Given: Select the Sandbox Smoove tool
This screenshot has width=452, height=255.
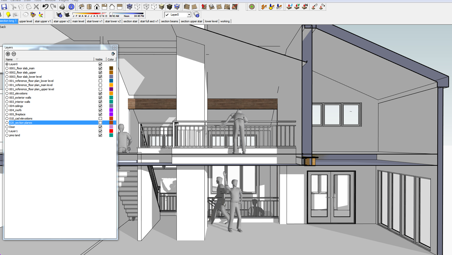Looking at the screenshot, I should (x=204, y=6).
